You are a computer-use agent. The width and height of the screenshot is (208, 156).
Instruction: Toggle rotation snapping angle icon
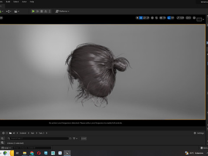169,18
